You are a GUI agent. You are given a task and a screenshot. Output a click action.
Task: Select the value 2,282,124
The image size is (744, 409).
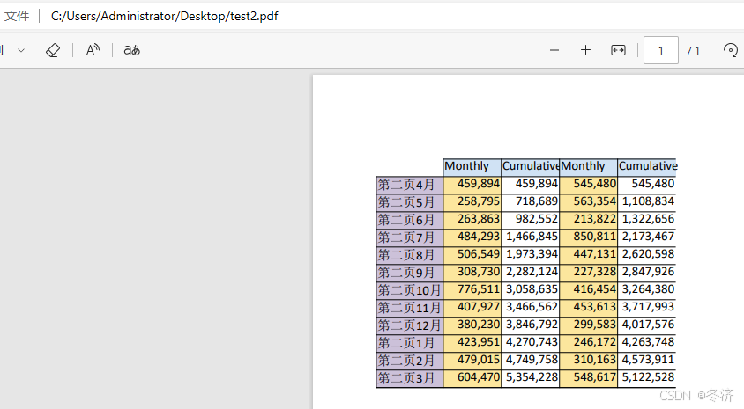(x=532, y=271)
